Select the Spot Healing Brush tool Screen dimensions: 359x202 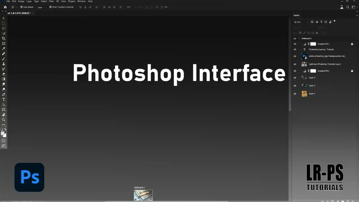coord(4,54)
